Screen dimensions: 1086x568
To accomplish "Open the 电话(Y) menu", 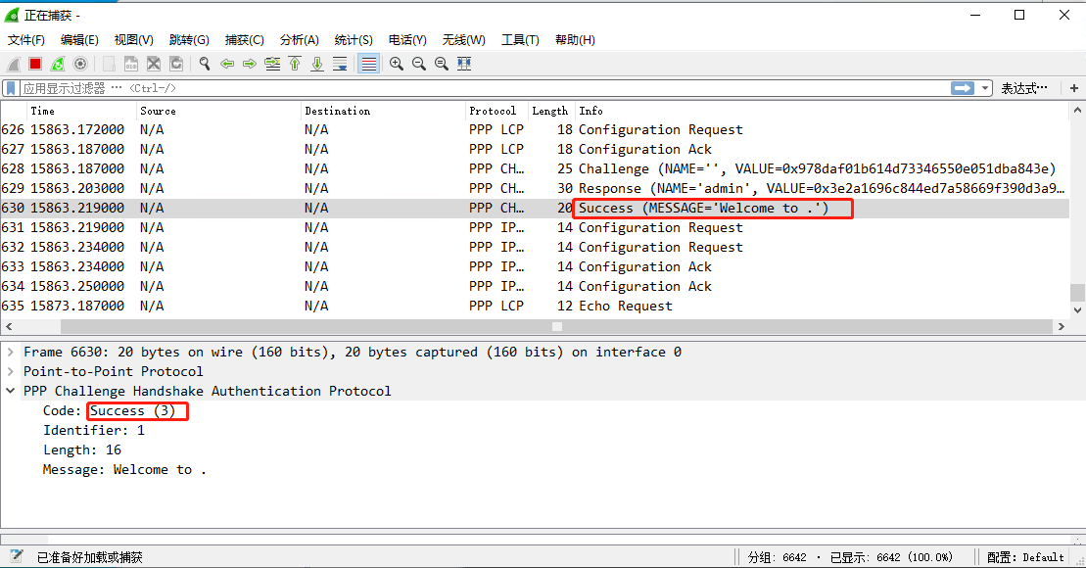I will [407, 40].
